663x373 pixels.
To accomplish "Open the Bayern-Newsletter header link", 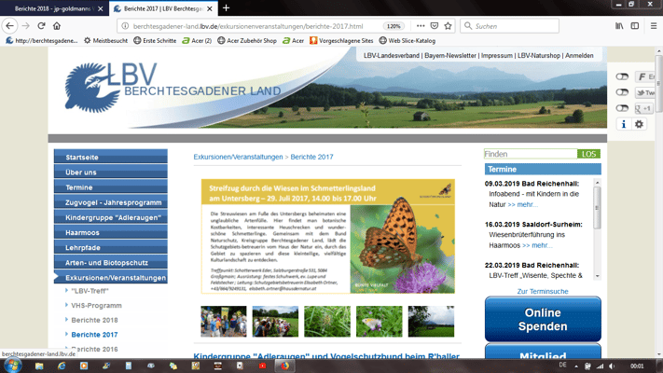I will click(449, 55).
